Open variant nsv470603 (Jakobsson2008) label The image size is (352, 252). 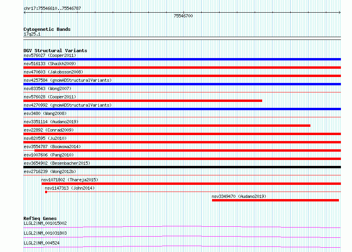click(x=53, y=72)
